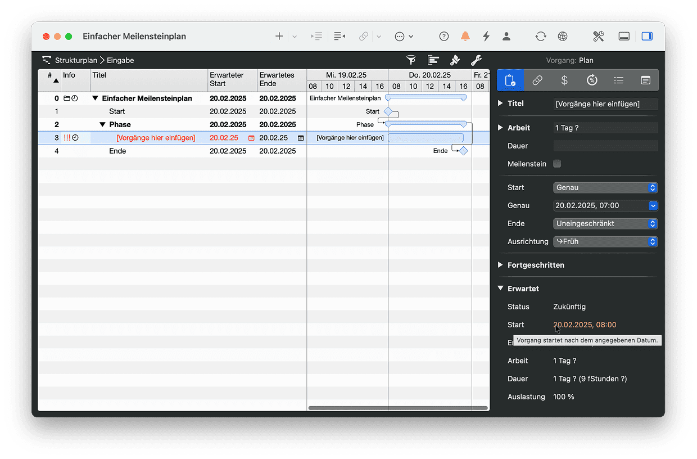Switch to the link dependencies inspector tab
Viewport: 697px width, 459px height.
coord(537,80)
